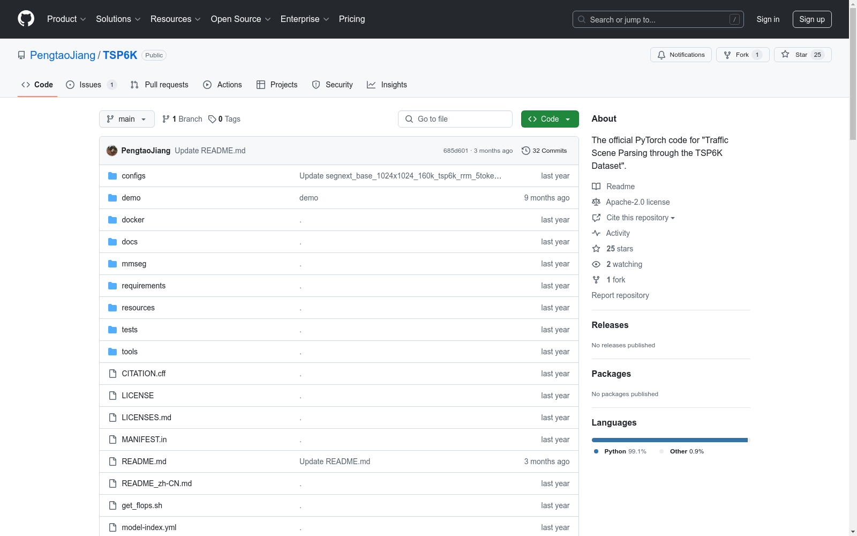This screenshot has width=857, height=536.
Task: Click the Sign in link
Action: [x=768, y=19]
